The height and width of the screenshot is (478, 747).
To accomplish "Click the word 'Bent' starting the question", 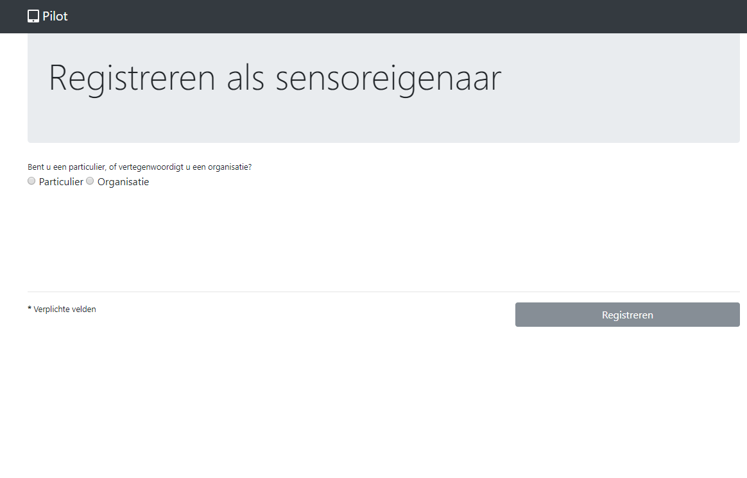I will pos(35,167).
